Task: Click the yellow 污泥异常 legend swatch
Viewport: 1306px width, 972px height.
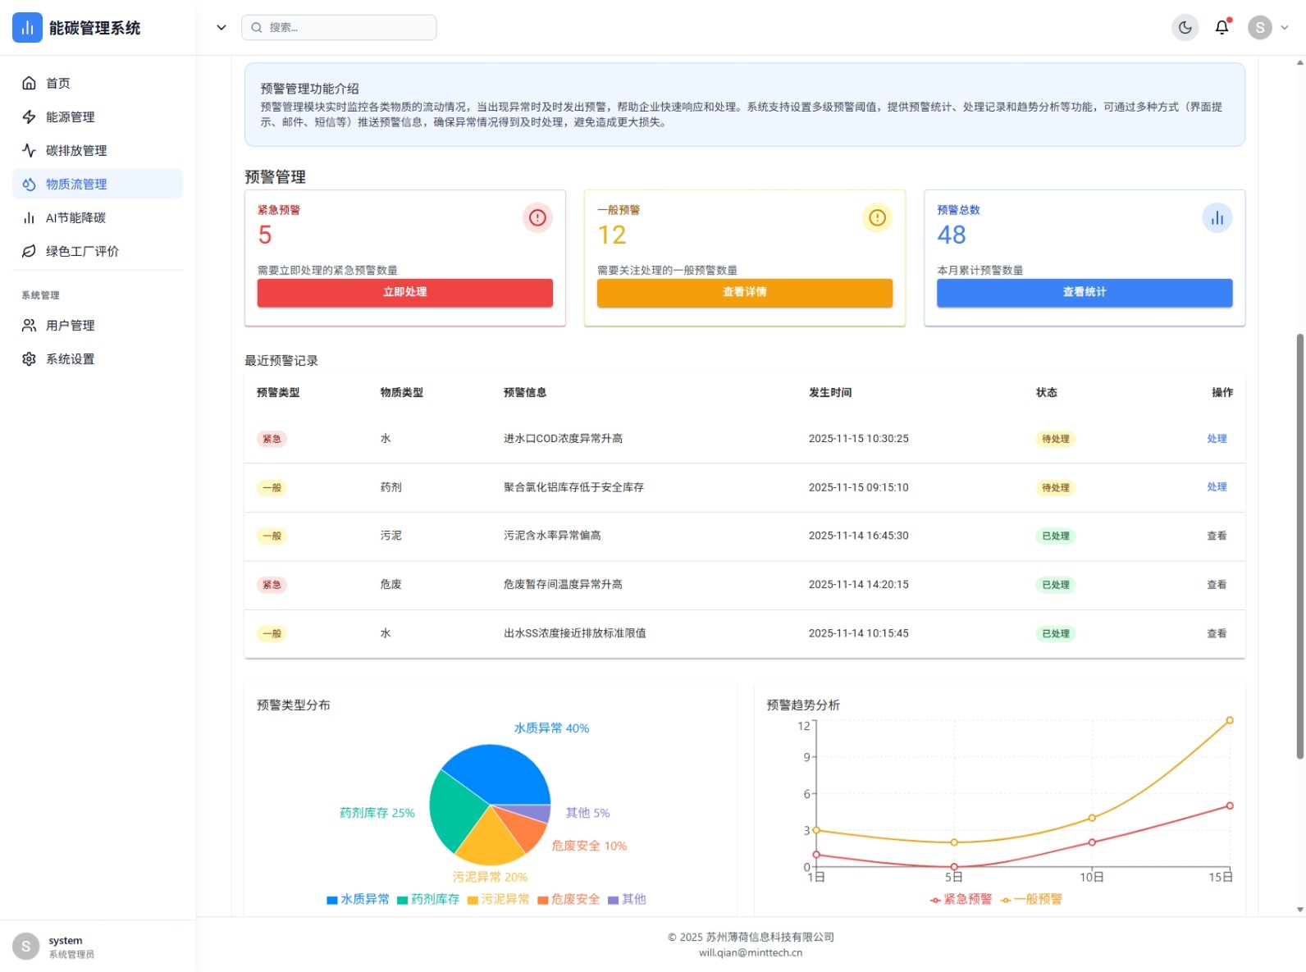Action: pyautogui.click(x=473, y=900)
